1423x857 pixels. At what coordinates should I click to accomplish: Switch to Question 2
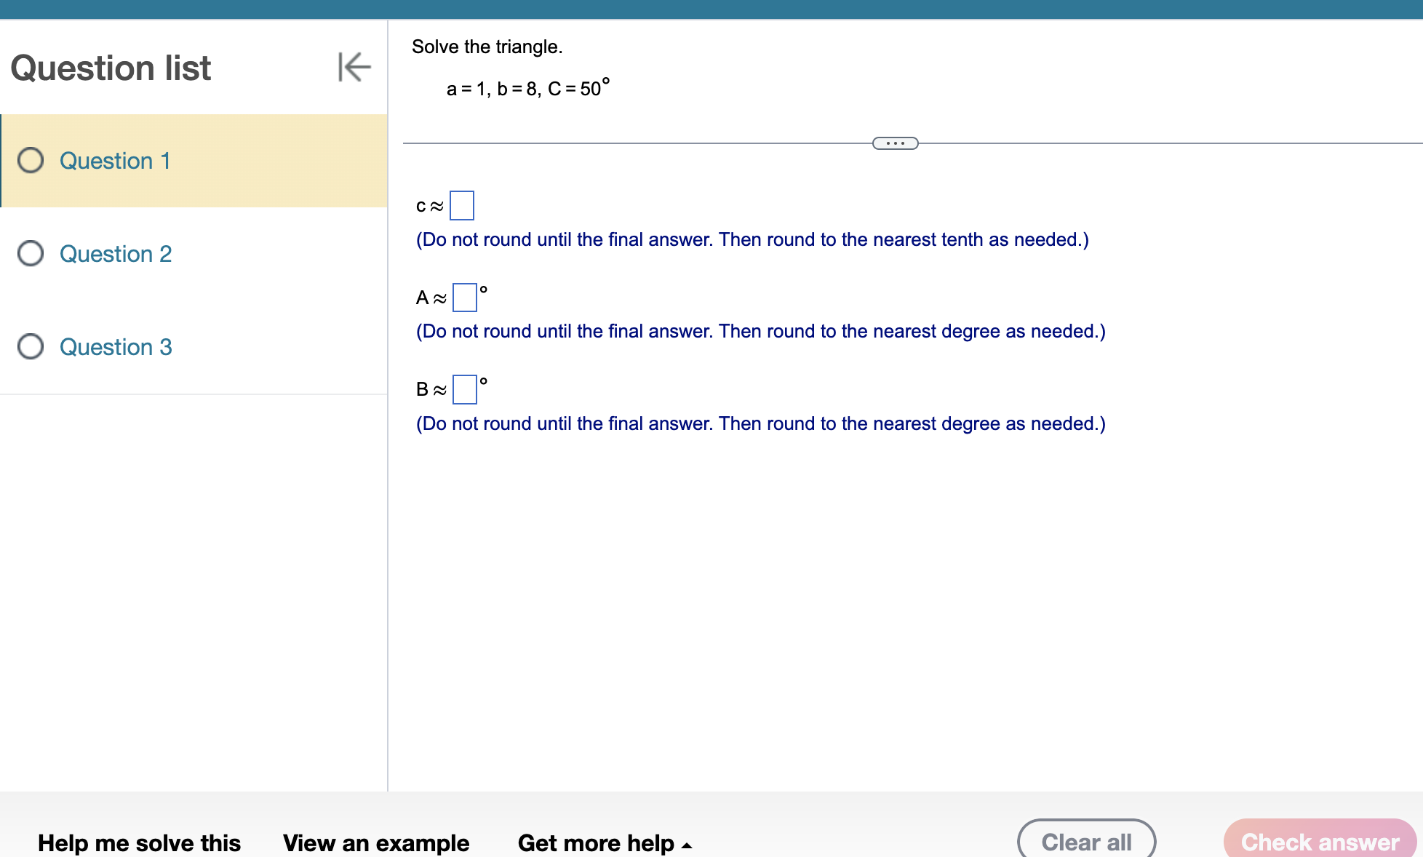(116, 254)
